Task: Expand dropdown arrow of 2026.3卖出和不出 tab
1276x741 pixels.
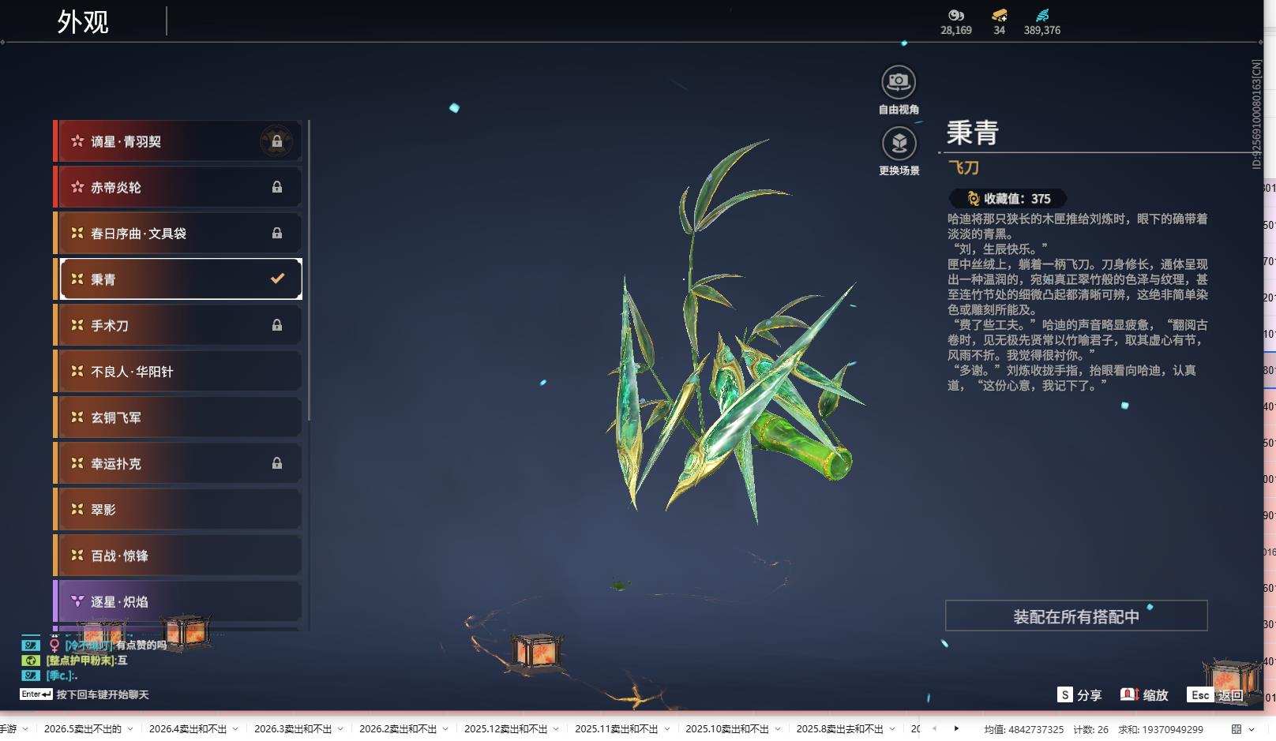Action: point(340,729)
